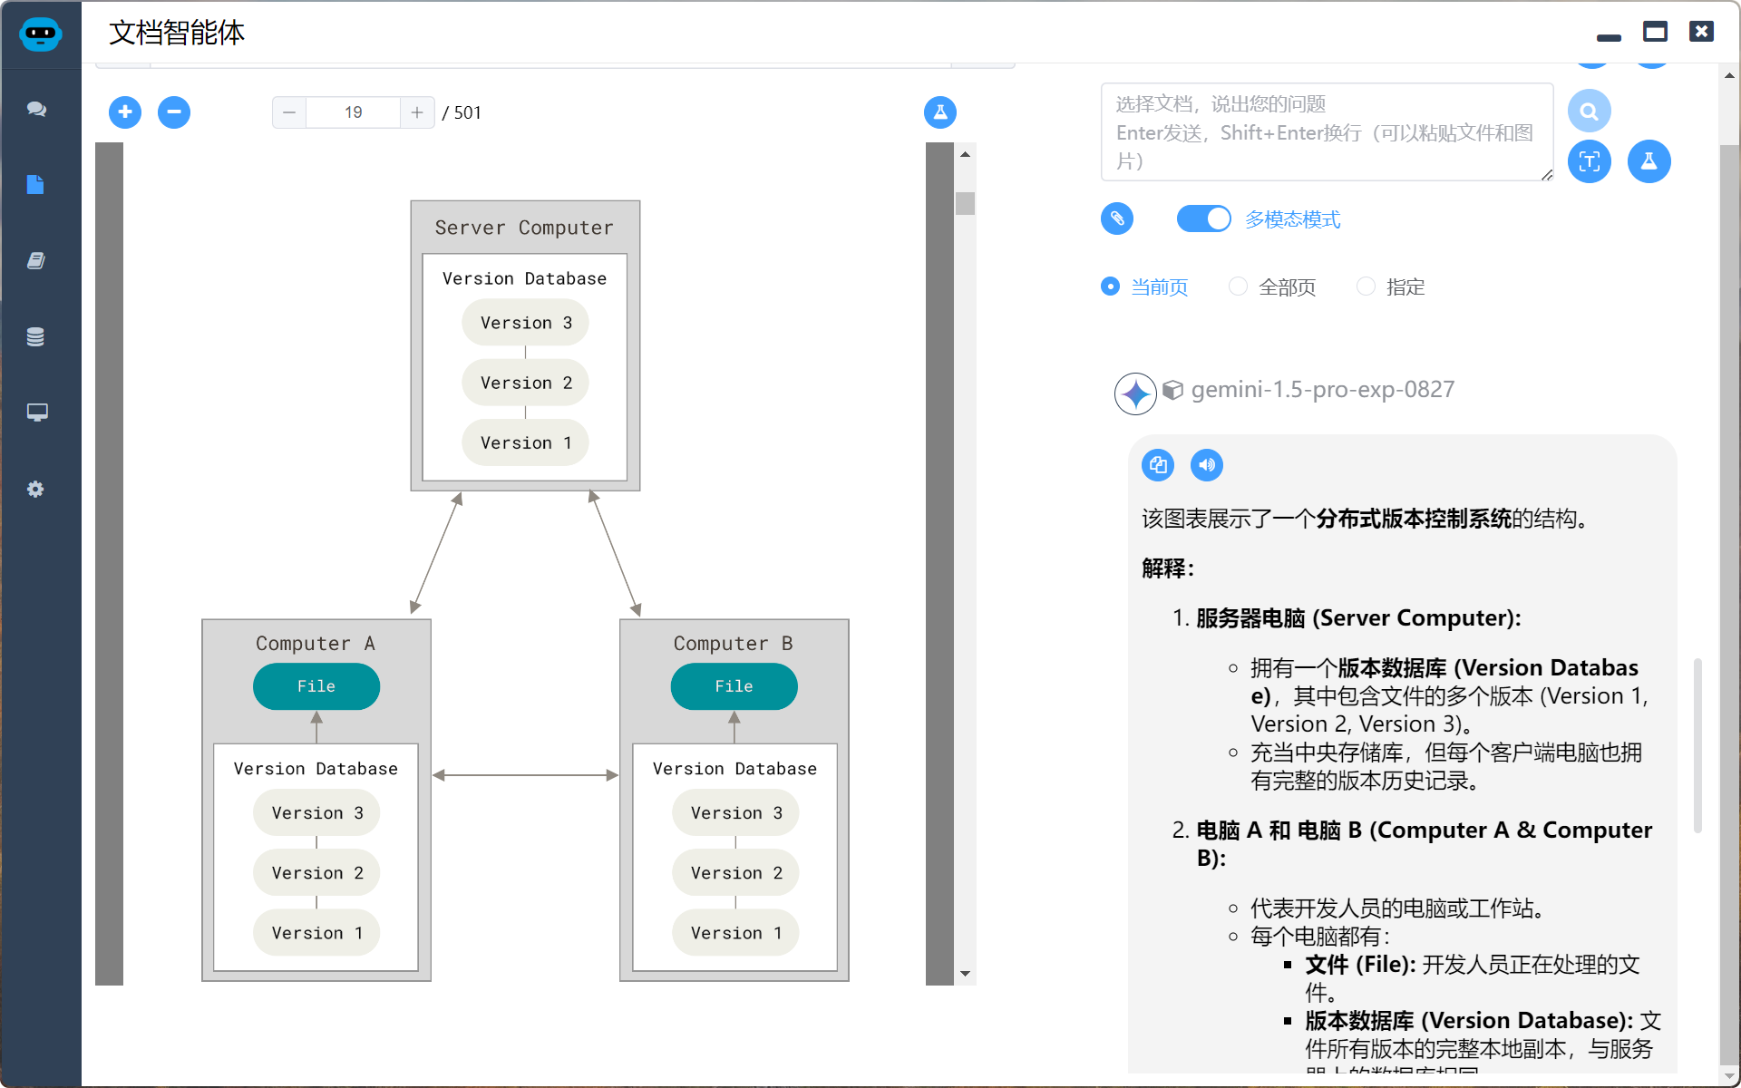Click the 文档智能体 app title
The width and height of the screenshot is (1741, 1088).
(x=177, y=33)
